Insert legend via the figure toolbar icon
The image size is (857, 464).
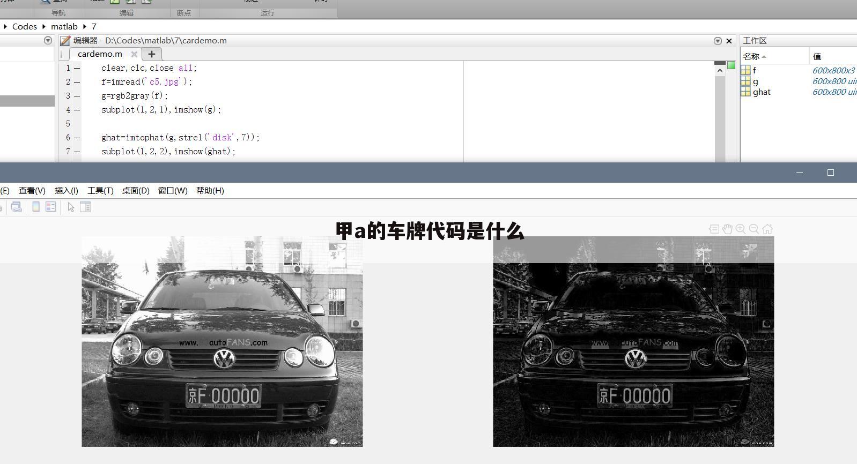click(51, 207)
